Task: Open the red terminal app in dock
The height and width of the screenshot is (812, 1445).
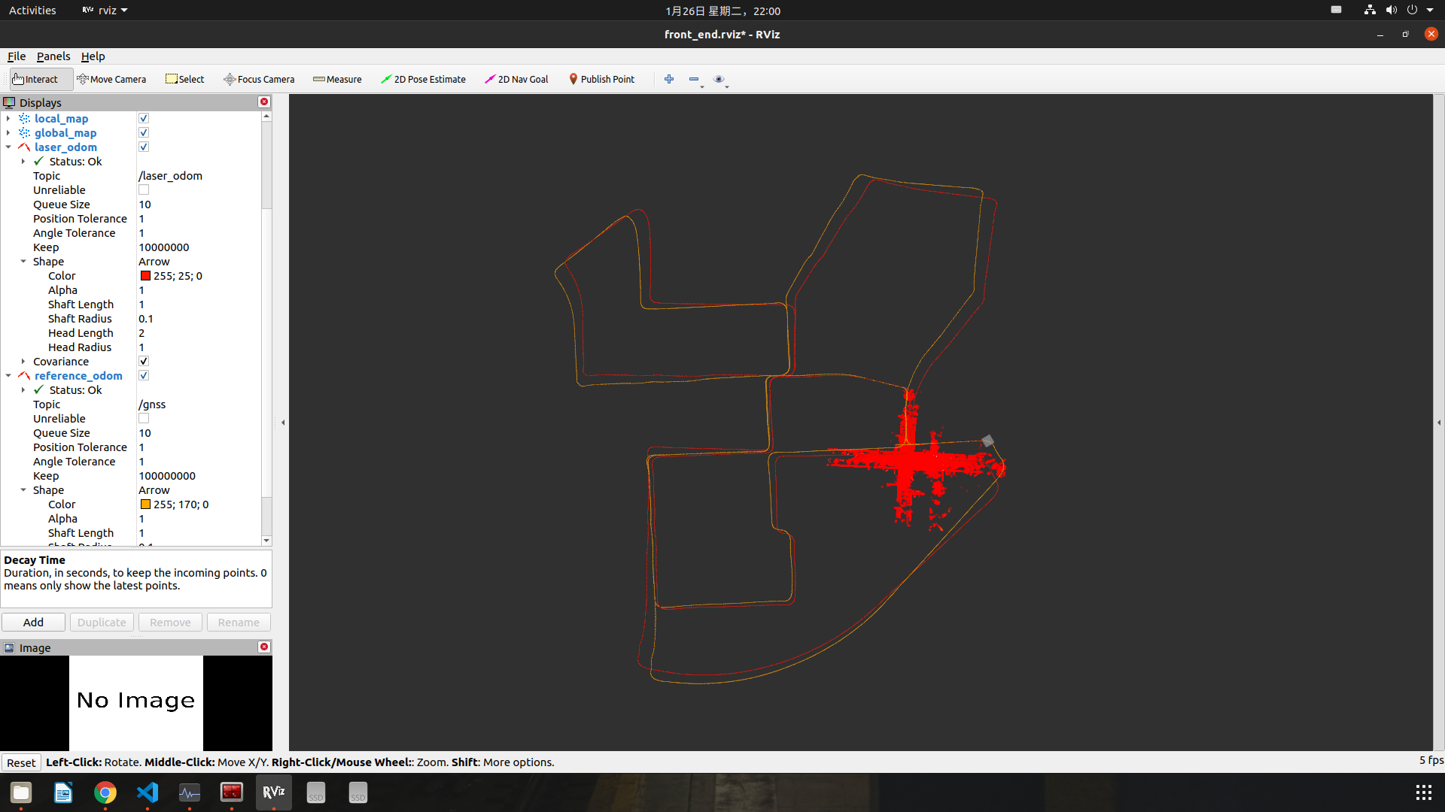Action: point(232,792)
